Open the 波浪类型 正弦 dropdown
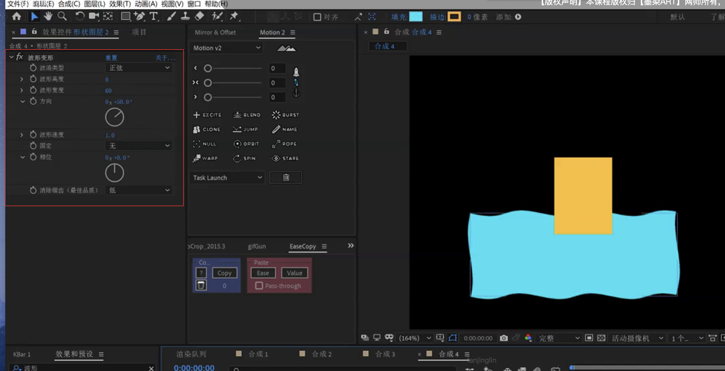 click(x=139, y=68)
